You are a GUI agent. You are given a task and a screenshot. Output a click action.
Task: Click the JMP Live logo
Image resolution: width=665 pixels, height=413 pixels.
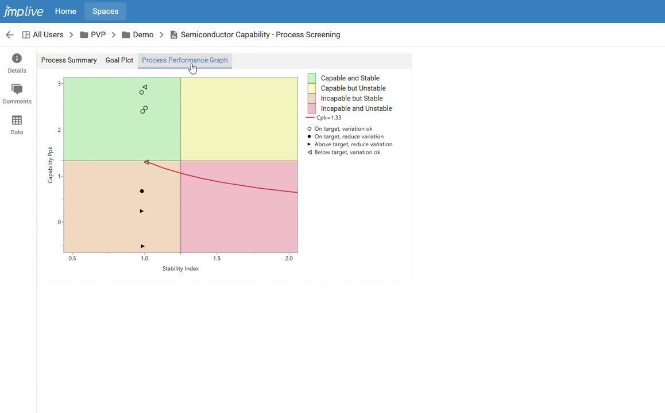pos(24,11)
